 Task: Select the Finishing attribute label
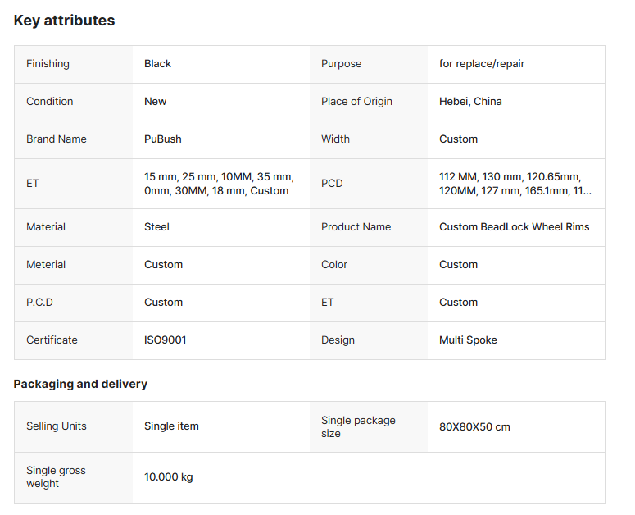(48, 64)
